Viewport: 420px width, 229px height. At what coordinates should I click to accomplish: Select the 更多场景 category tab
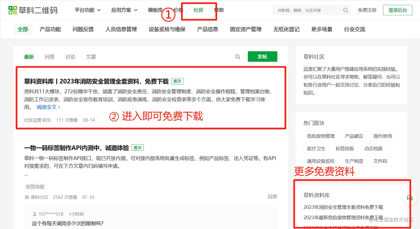[322, 29]
